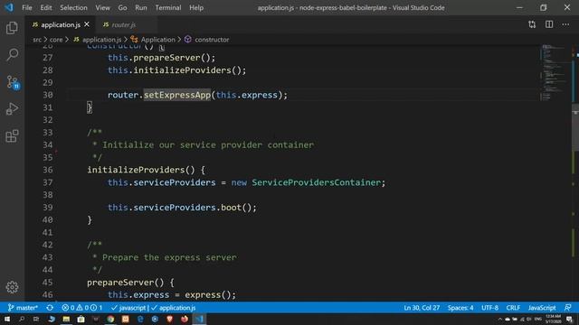Open the Manage gear menu
579x325 pixels.
12,287
